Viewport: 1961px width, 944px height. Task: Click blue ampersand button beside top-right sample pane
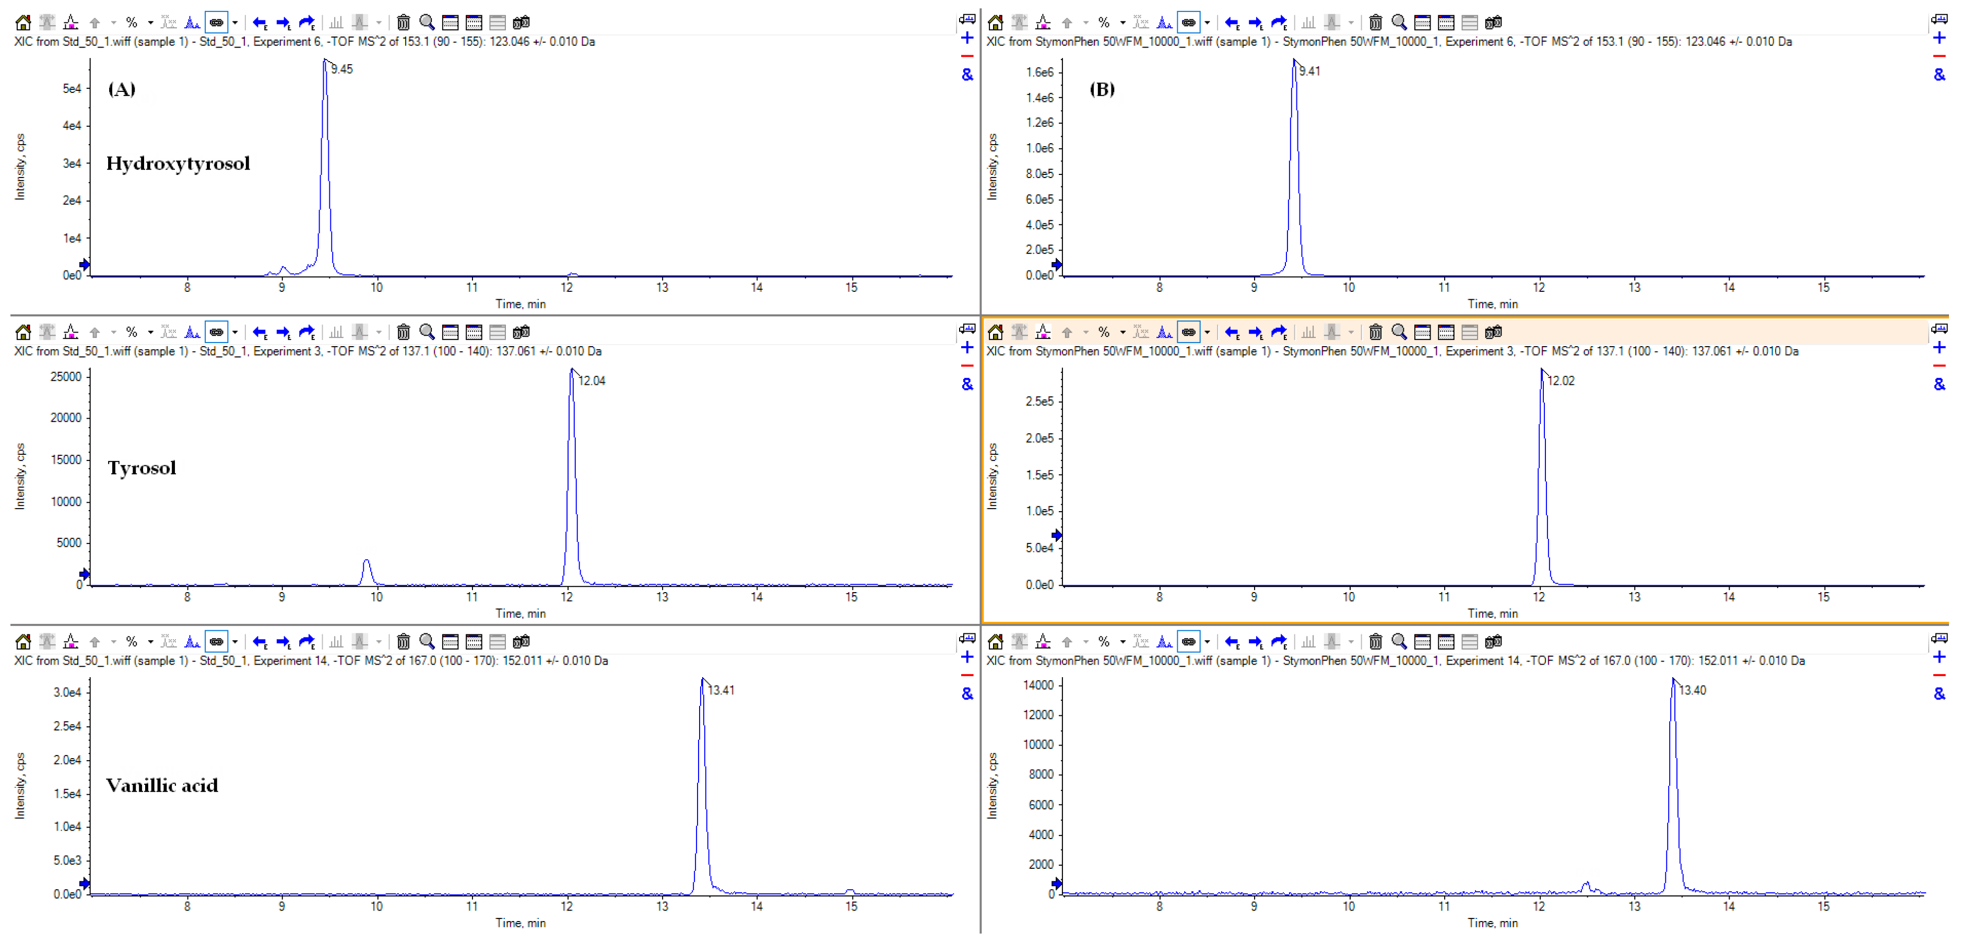point(1939,75)
